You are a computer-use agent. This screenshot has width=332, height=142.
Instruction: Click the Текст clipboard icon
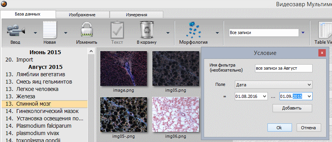(x=117, y=30)
